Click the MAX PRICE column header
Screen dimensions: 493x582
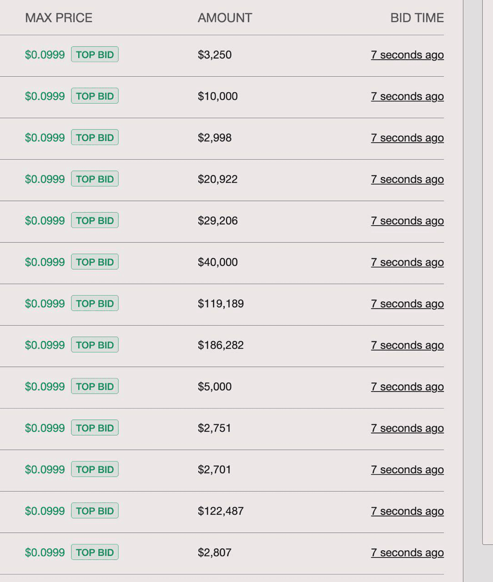pos(59,18)
